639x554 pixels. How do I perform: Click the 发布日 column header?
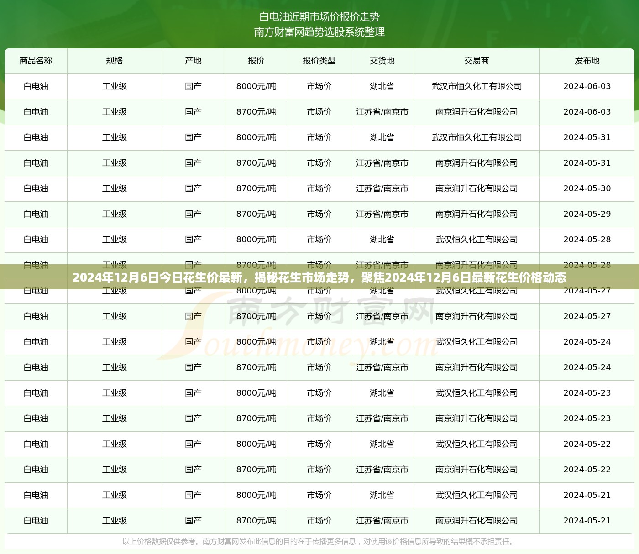pyautogui.click(x=587, y=61)
